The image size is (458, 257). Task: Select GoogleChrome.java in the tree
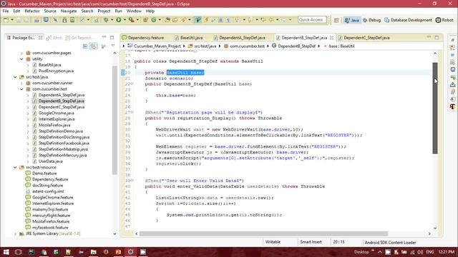click(56, 114)
